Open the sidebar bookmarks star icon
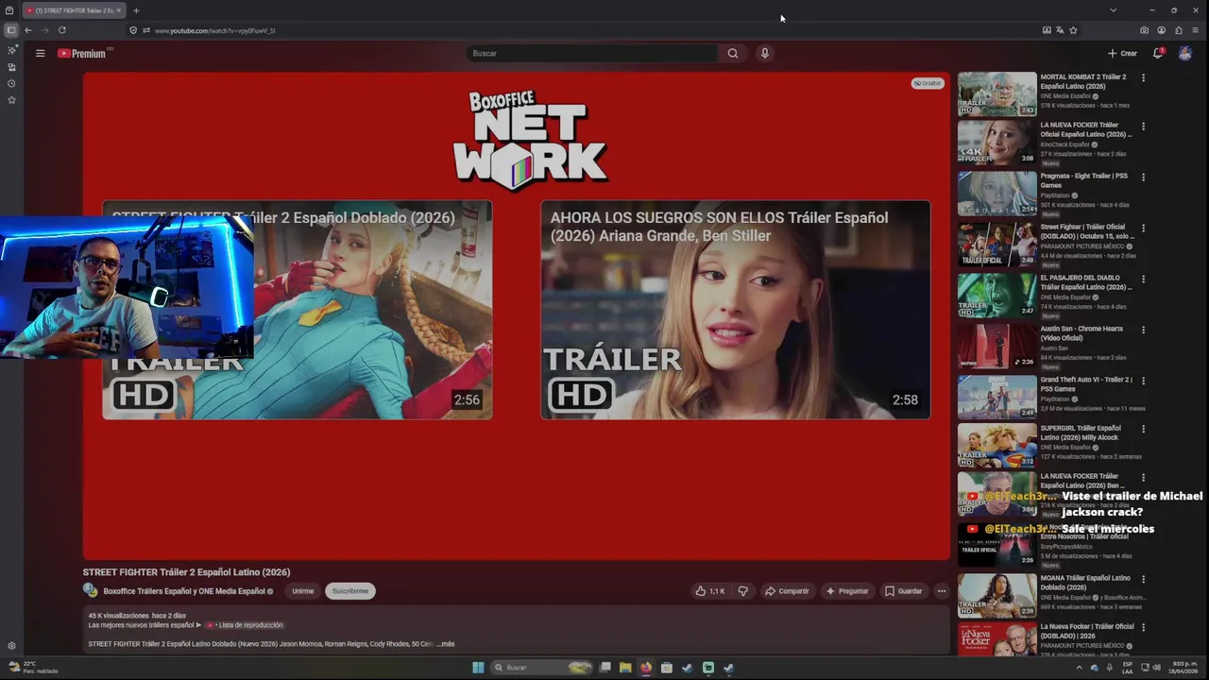The height and width of the screenshot is (680, 1209). pos(11,99)
